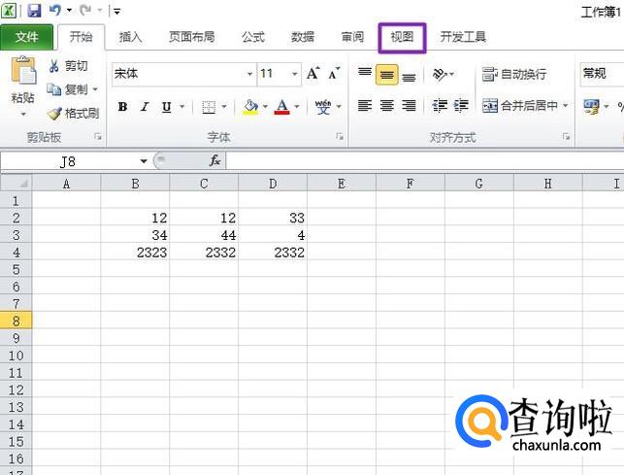Click the Decrease Font Size icon
624x475 pixels.
pyautogui.click(x=334, y=73)
